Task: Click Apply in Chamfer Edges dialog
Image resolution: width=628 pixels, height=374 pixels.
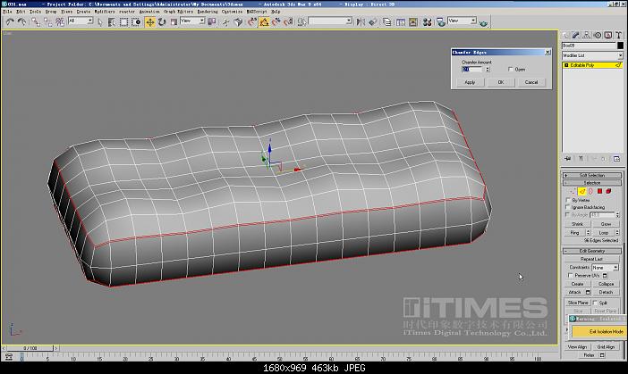Action: [x=470, y=82]
